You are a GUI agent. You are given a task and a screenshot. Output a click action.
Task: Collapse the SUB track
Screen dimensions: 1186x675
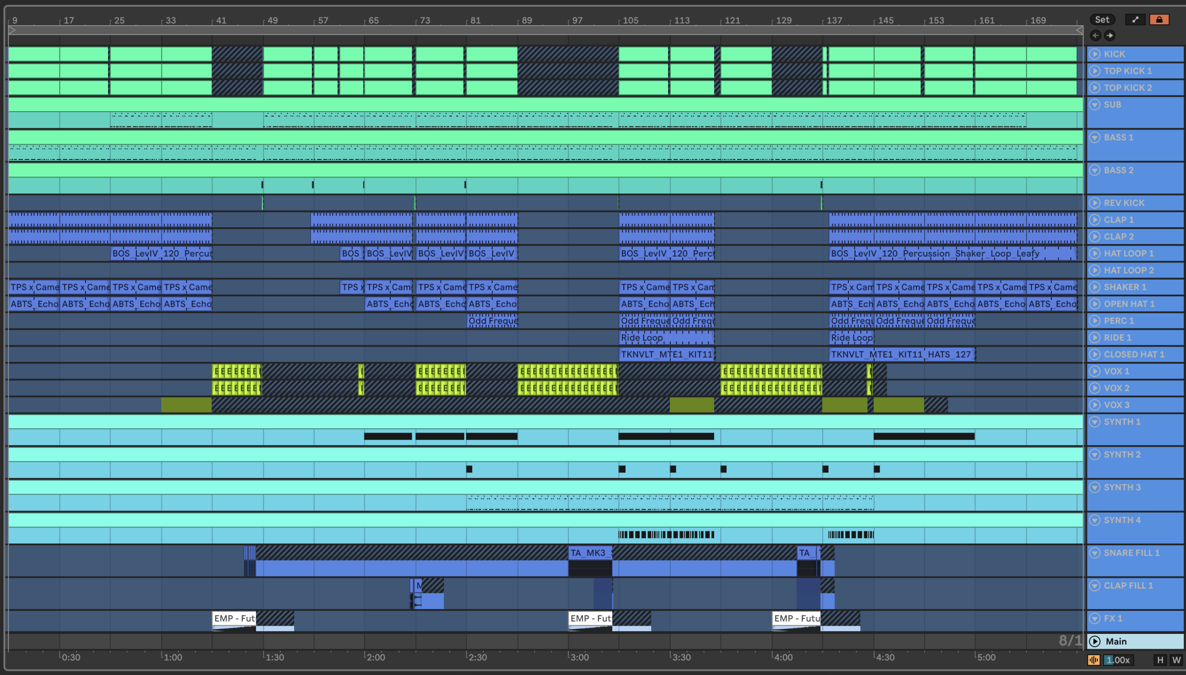point(1095,104)
